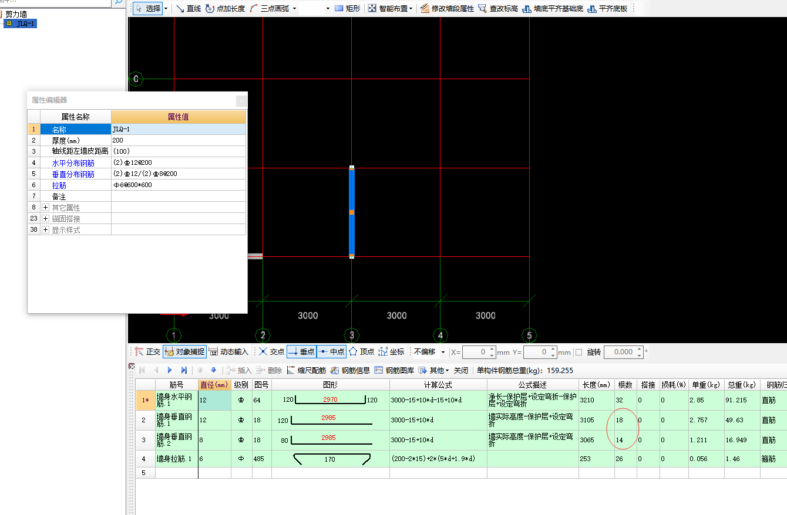Screen dimensions: 787x515
Task: Click the 水平分布钢筋 property name
Action: point(73,163)
